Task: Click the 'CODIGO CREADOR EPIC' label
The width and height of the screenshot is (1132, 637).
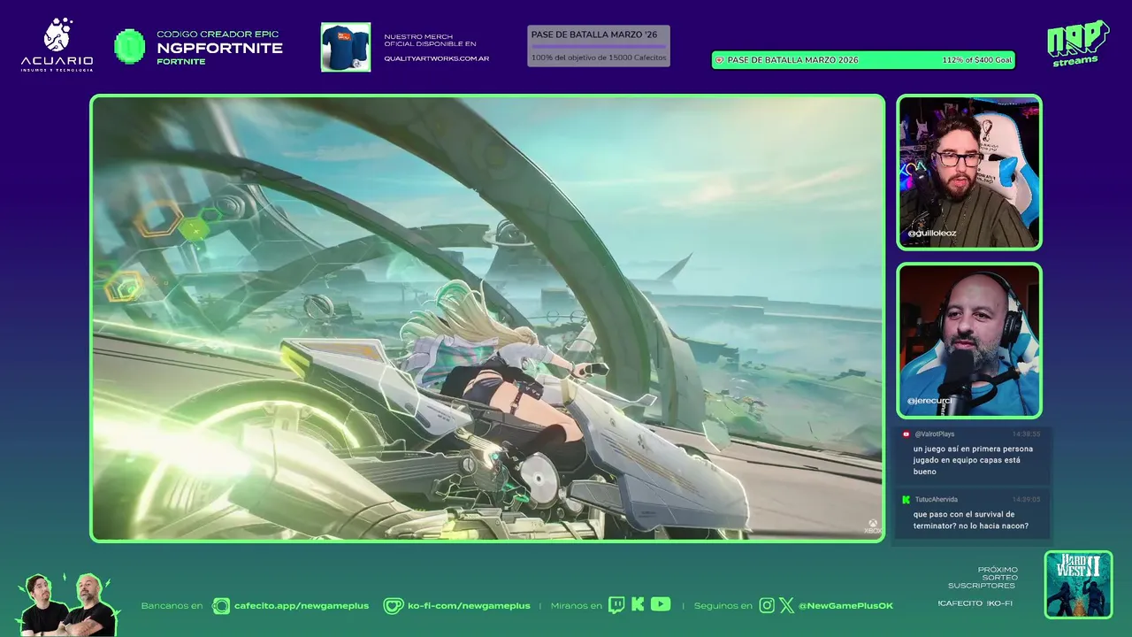Action: click(218, 35)
